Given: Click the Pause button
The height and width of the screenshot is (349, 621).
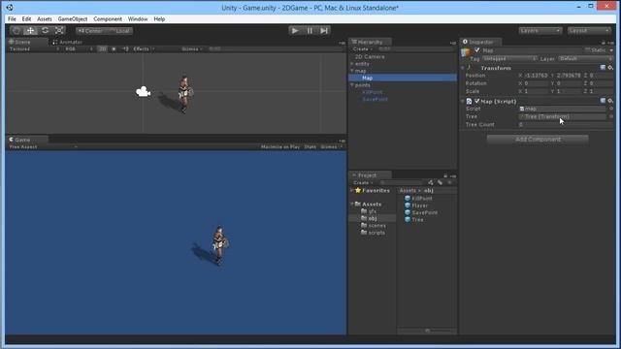Looking at the screenshot, I should click(x=310, y=30).
